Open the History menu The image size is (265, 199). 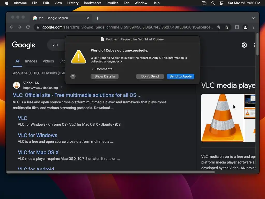coord(73,3)
